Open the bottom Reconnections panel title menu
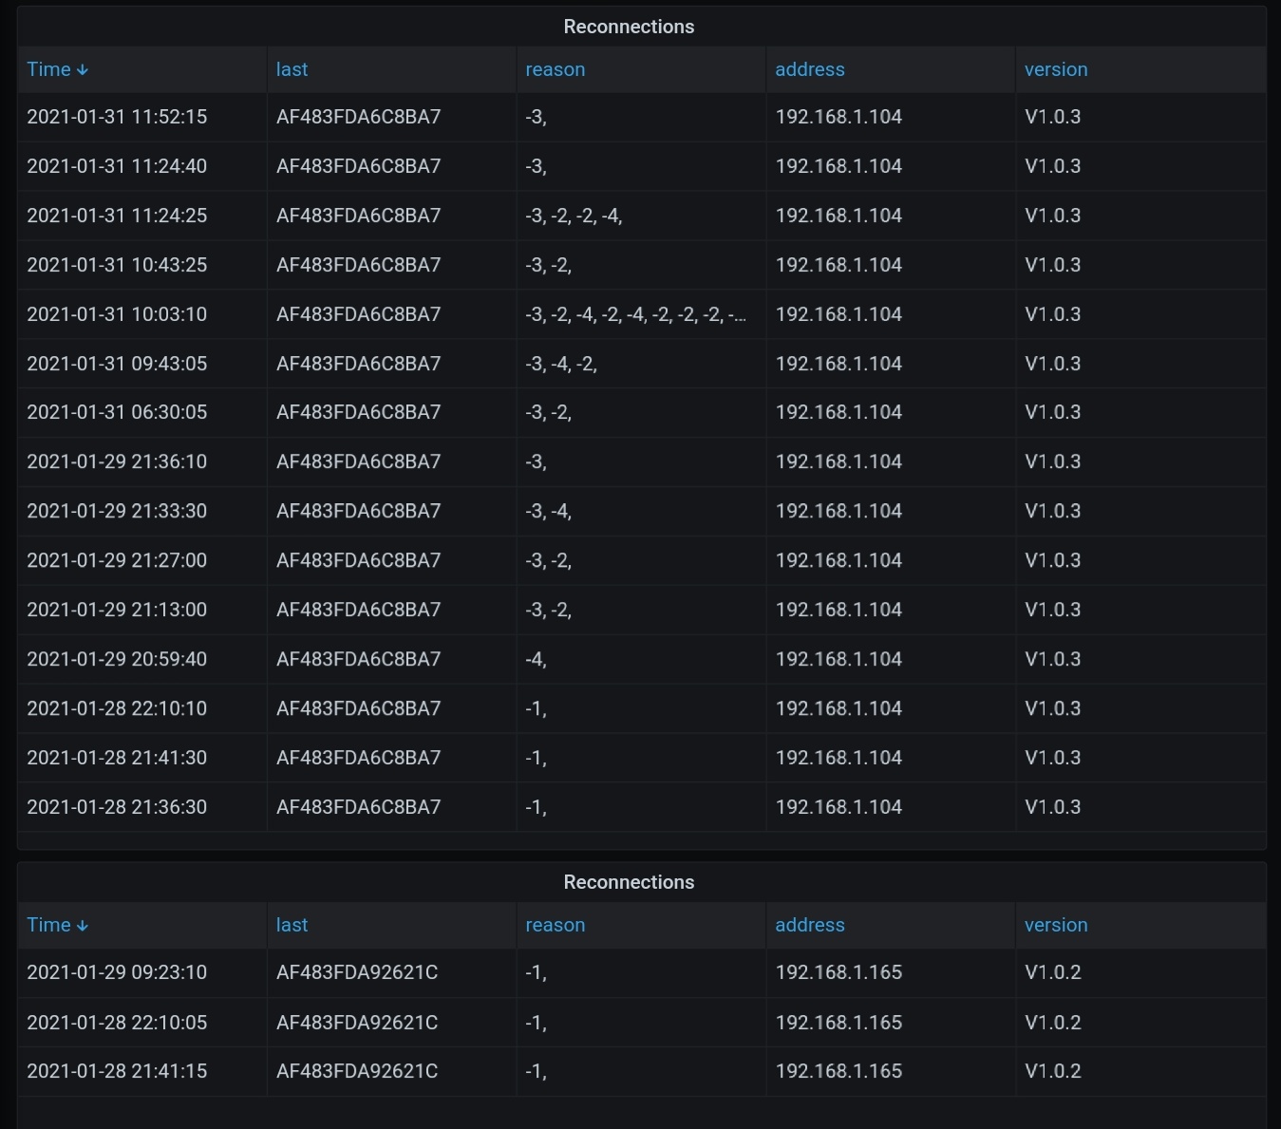 (x=629, y=882)
